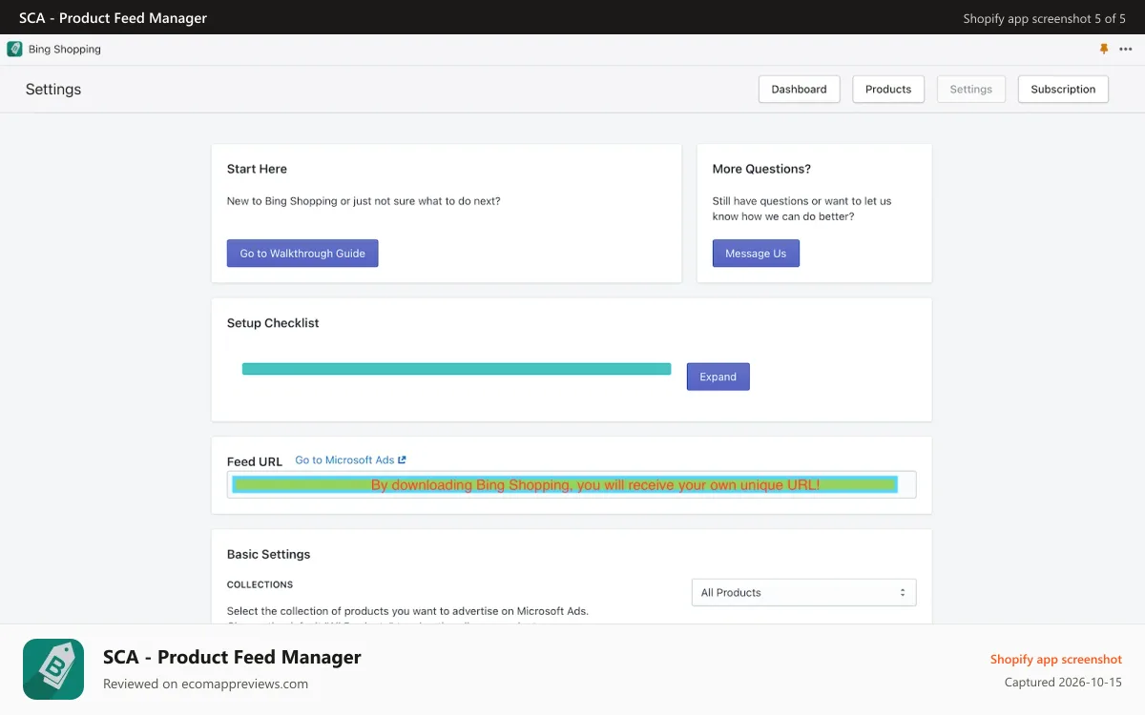1145x715 pixels.
Task: Click 'Reviewed on ecomappreviews.com' text
Action: 205,684
